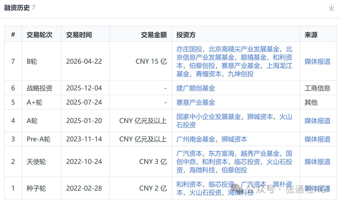Open 狮城资本 in the Pre-A轮 row

click(x=234, y=139)
